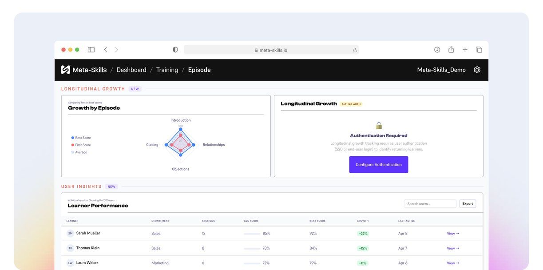543x270 pixels.
Task: Open the Meta-Skills_Demo account label
Action: point(441,70)
